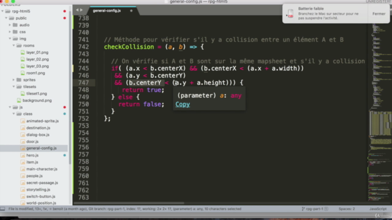Collapse the rpg-html5 root folder arrow
Image resolution: width=392 pixels, height=220 pixels.
click(2, 11)
